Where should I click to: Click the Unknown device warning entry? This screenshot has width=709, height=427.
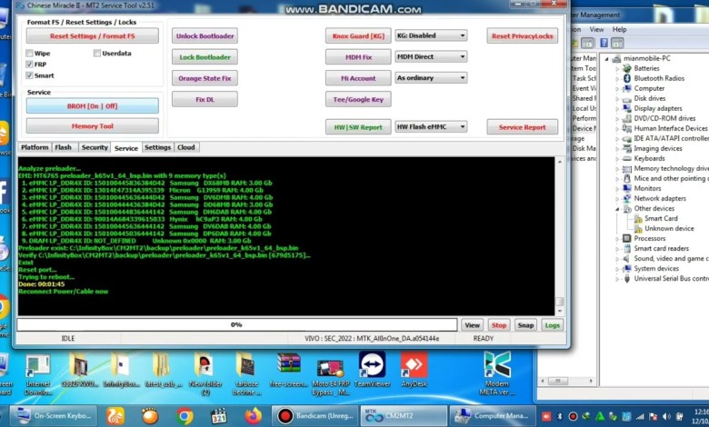point(637,228)
